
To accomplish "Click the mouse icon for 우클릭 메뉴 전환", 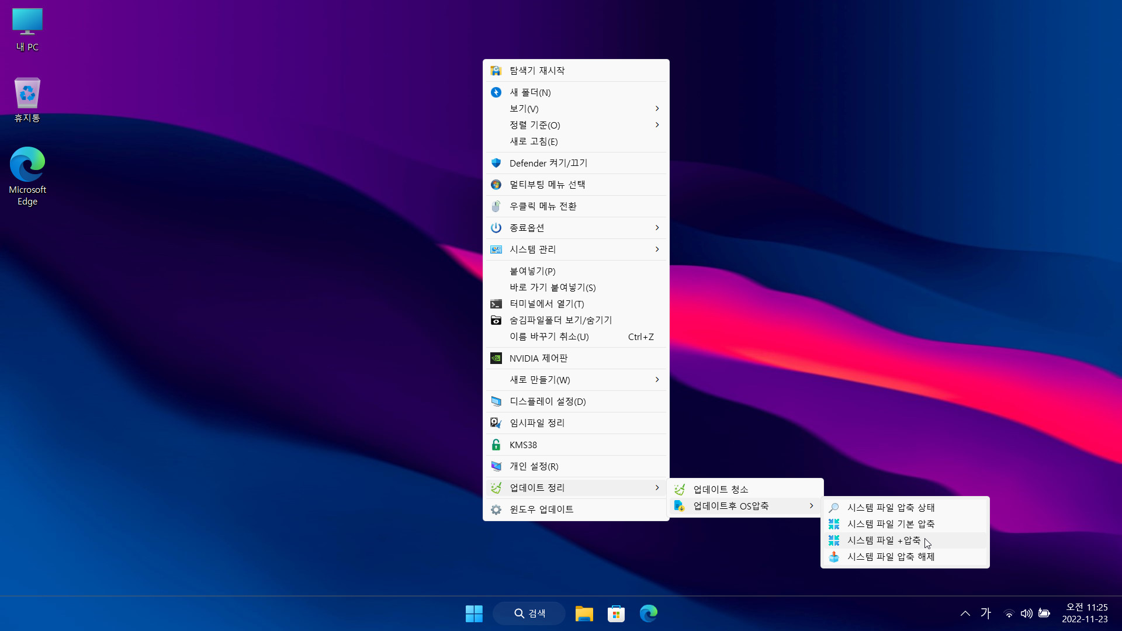I will [496, 206].
